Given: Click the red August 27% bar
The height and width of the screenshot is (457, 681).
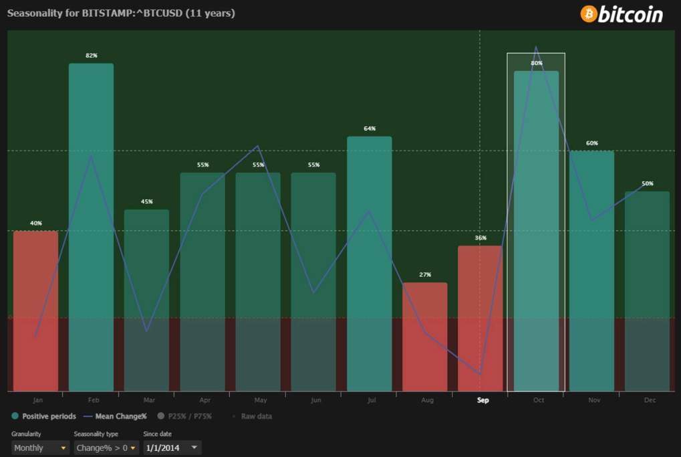Looking at the screenshot, I should click(x=425, y=337).
